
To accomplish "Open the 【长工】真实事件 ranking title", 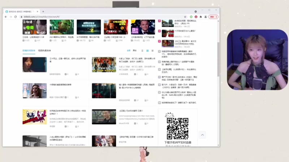I will tap(185, 42).
